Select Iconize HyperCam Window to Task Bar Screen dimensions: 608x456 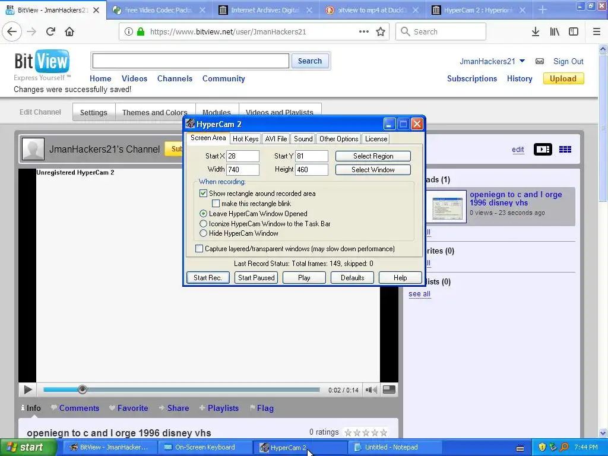click(x=203, y=224)
